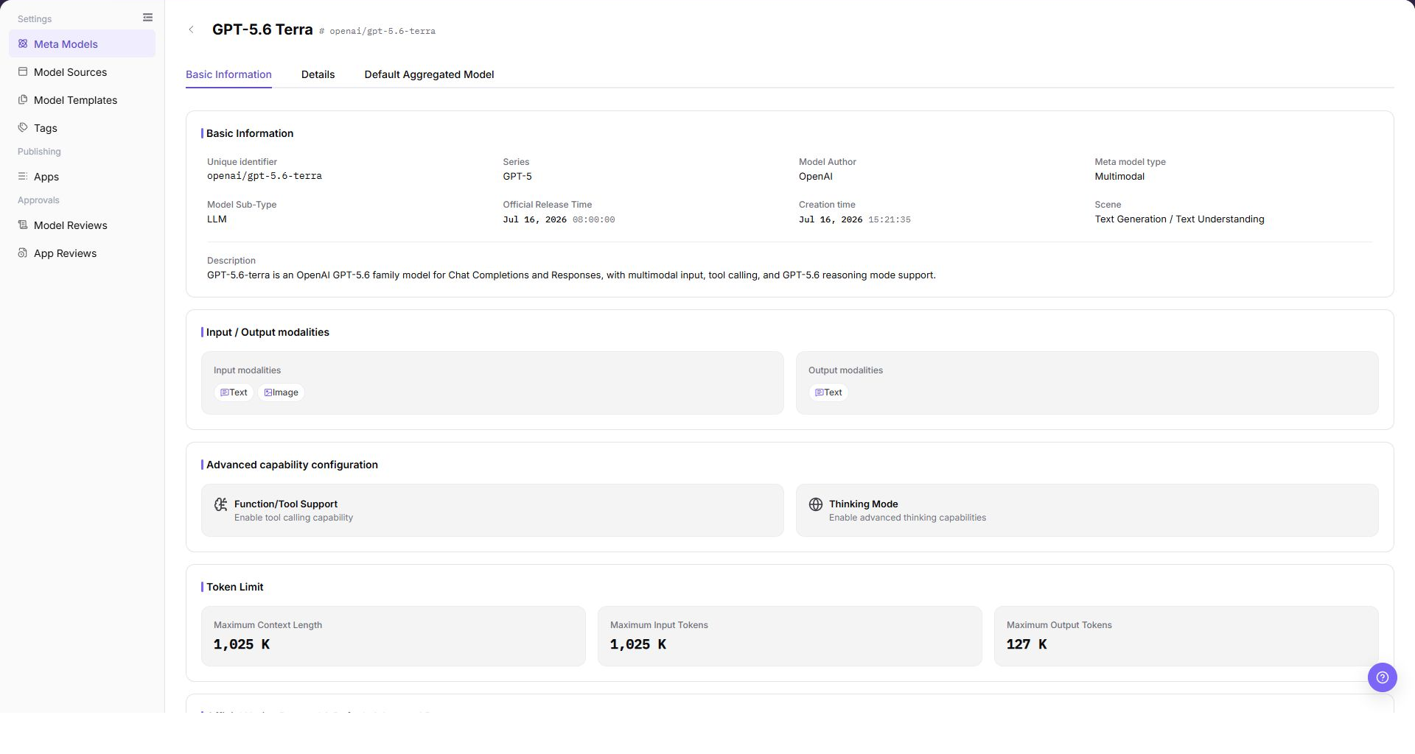This screenshot has height=754, width=1415.
Task: Open the Tags page
Action: tap(82, 128)
